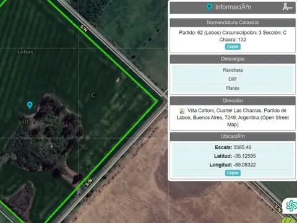Minimize the Información panel
Image resolution: width=297 pixels, height=223 pixels.
288,7
